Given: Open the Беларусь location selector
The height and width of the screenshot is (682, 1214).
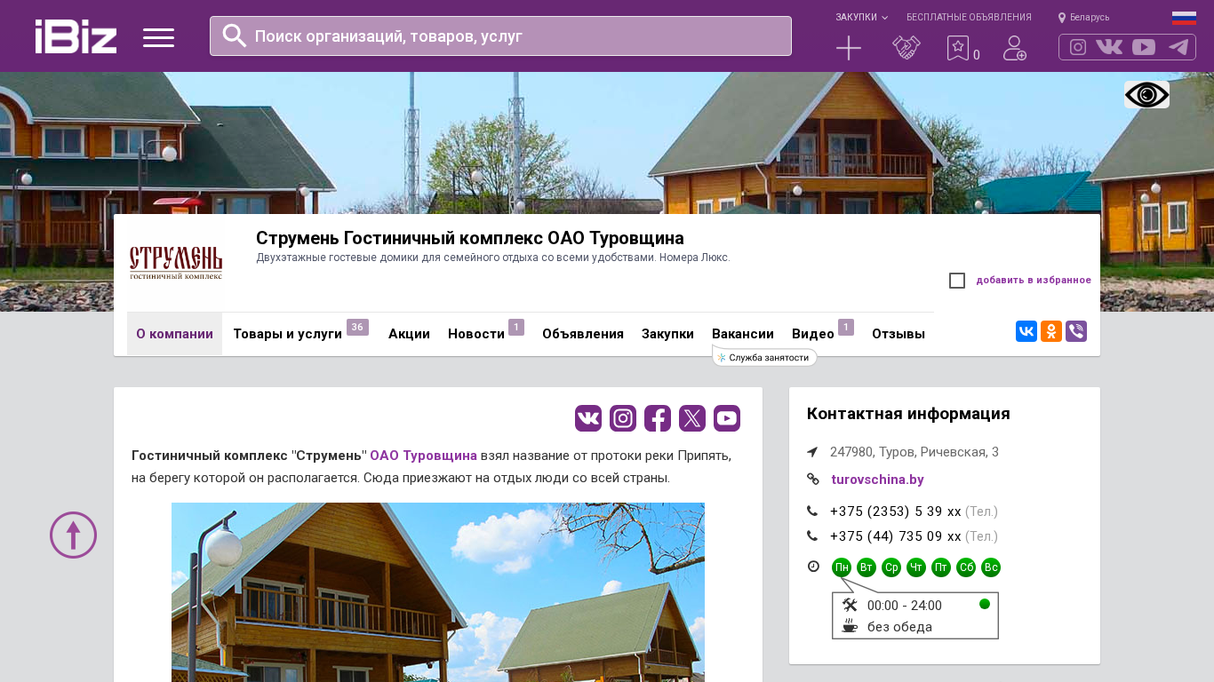Looking at the screenshot, I should (x=1083, y=18).
